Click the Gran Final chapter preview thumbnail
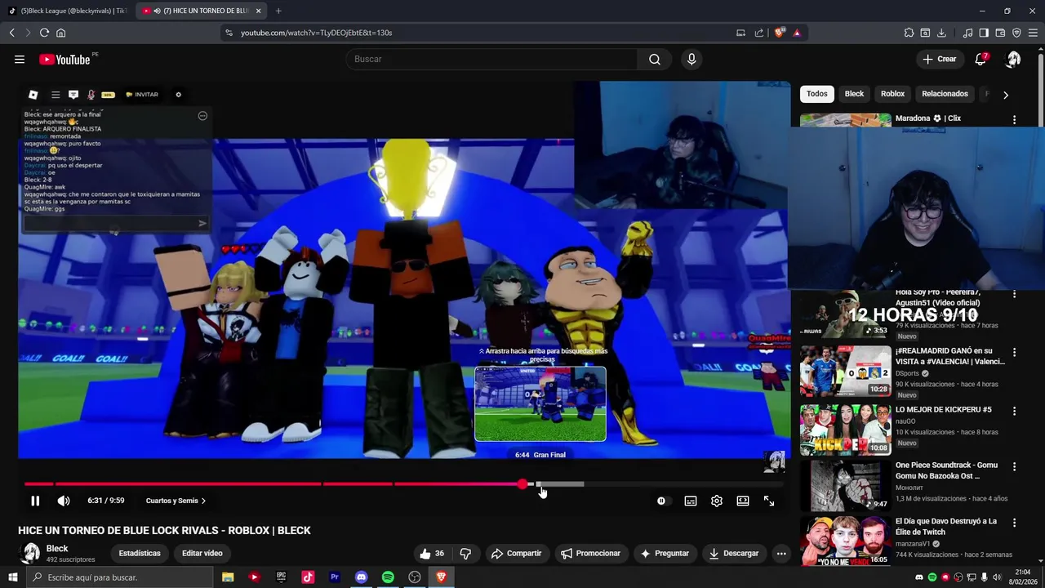The height and width of the screenshot is (588, 1045). [x=540, y=404]
